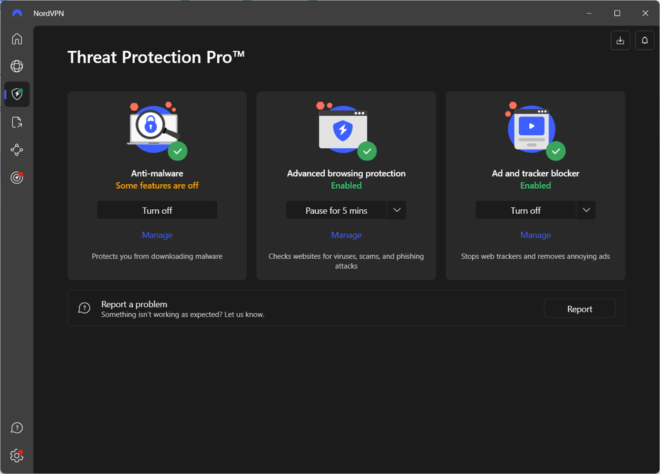Close the NordVPN window

pos(645,14)
